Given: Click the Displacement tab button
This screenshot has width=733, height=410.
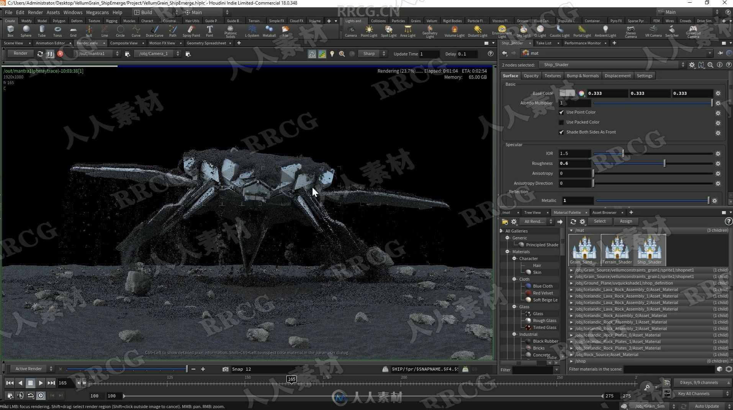Looking at the screenshot, I should tap(617, 76).
